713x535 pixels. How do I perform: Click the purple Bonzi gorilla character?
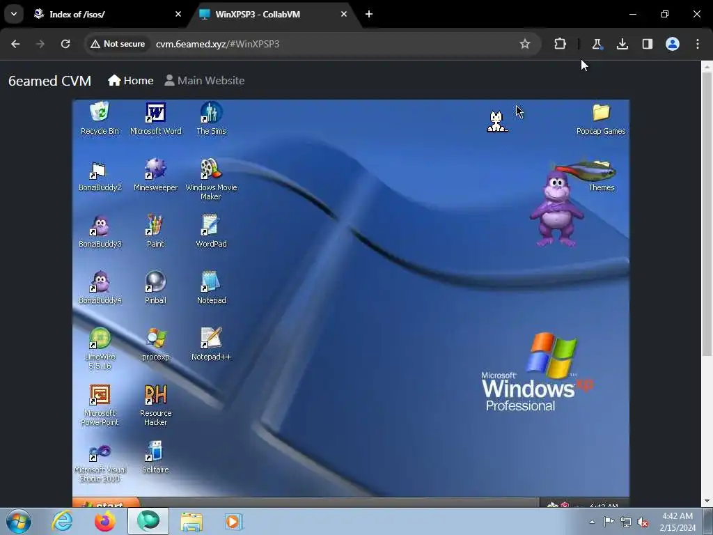556,208
